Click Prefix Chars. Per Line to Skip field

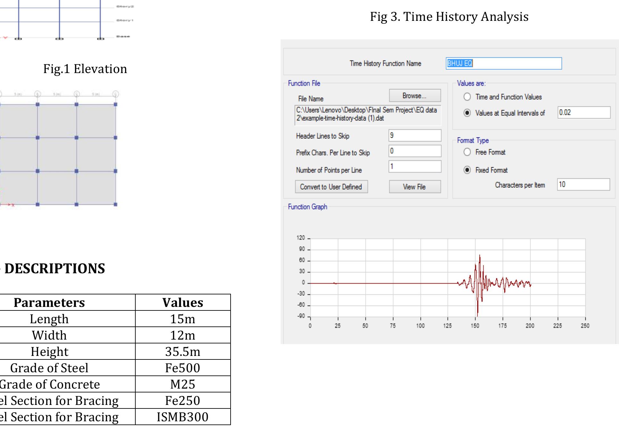415,151
